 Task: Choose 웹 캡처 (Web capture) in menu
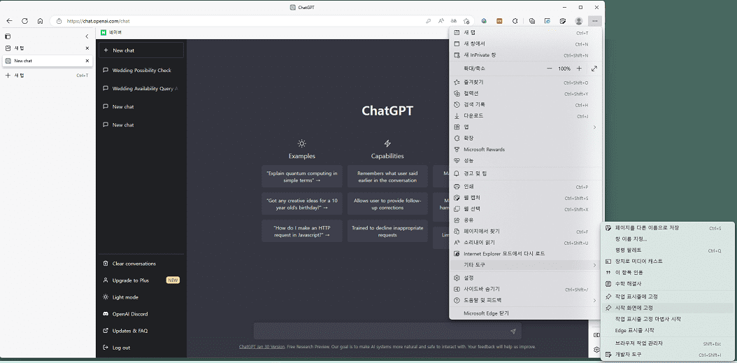click(525, 198)
